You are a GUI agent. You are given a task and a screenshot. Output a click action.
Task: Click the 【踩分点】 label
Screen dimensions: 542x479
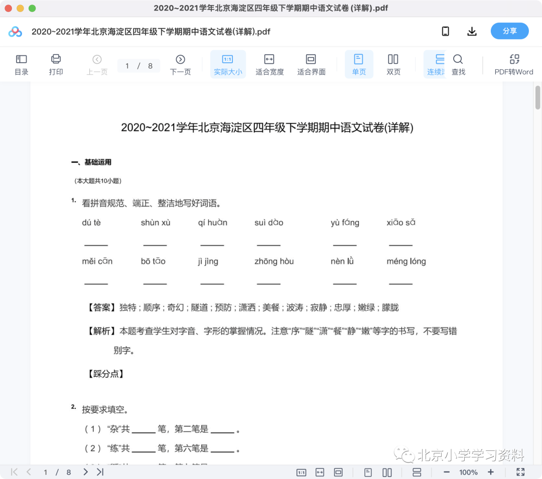105,374
